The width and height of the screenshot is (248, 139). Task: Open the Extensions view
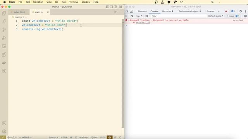click(4, 54)
